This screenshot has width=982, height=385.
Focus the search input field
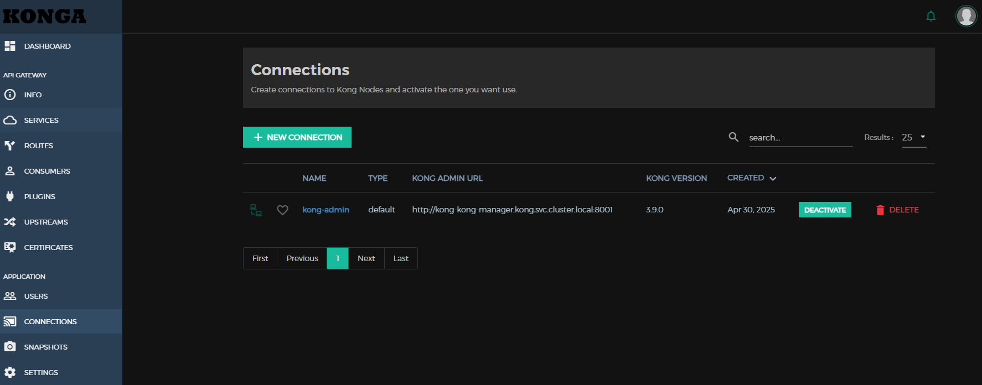[x=800, y=137]
